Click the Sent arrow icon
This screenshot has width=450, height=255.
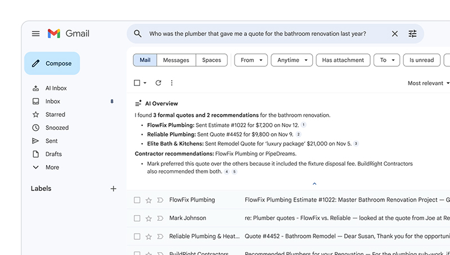tap(35, 141)
